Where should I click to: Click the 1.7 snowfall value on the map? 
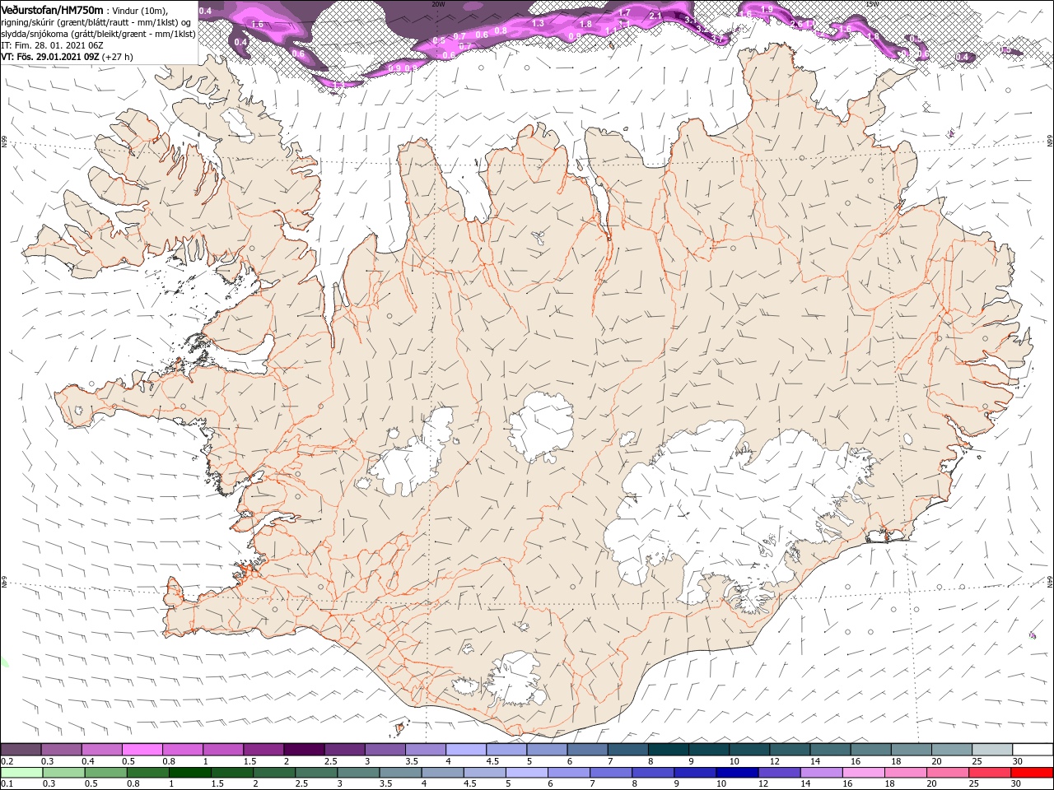[624, 12]
